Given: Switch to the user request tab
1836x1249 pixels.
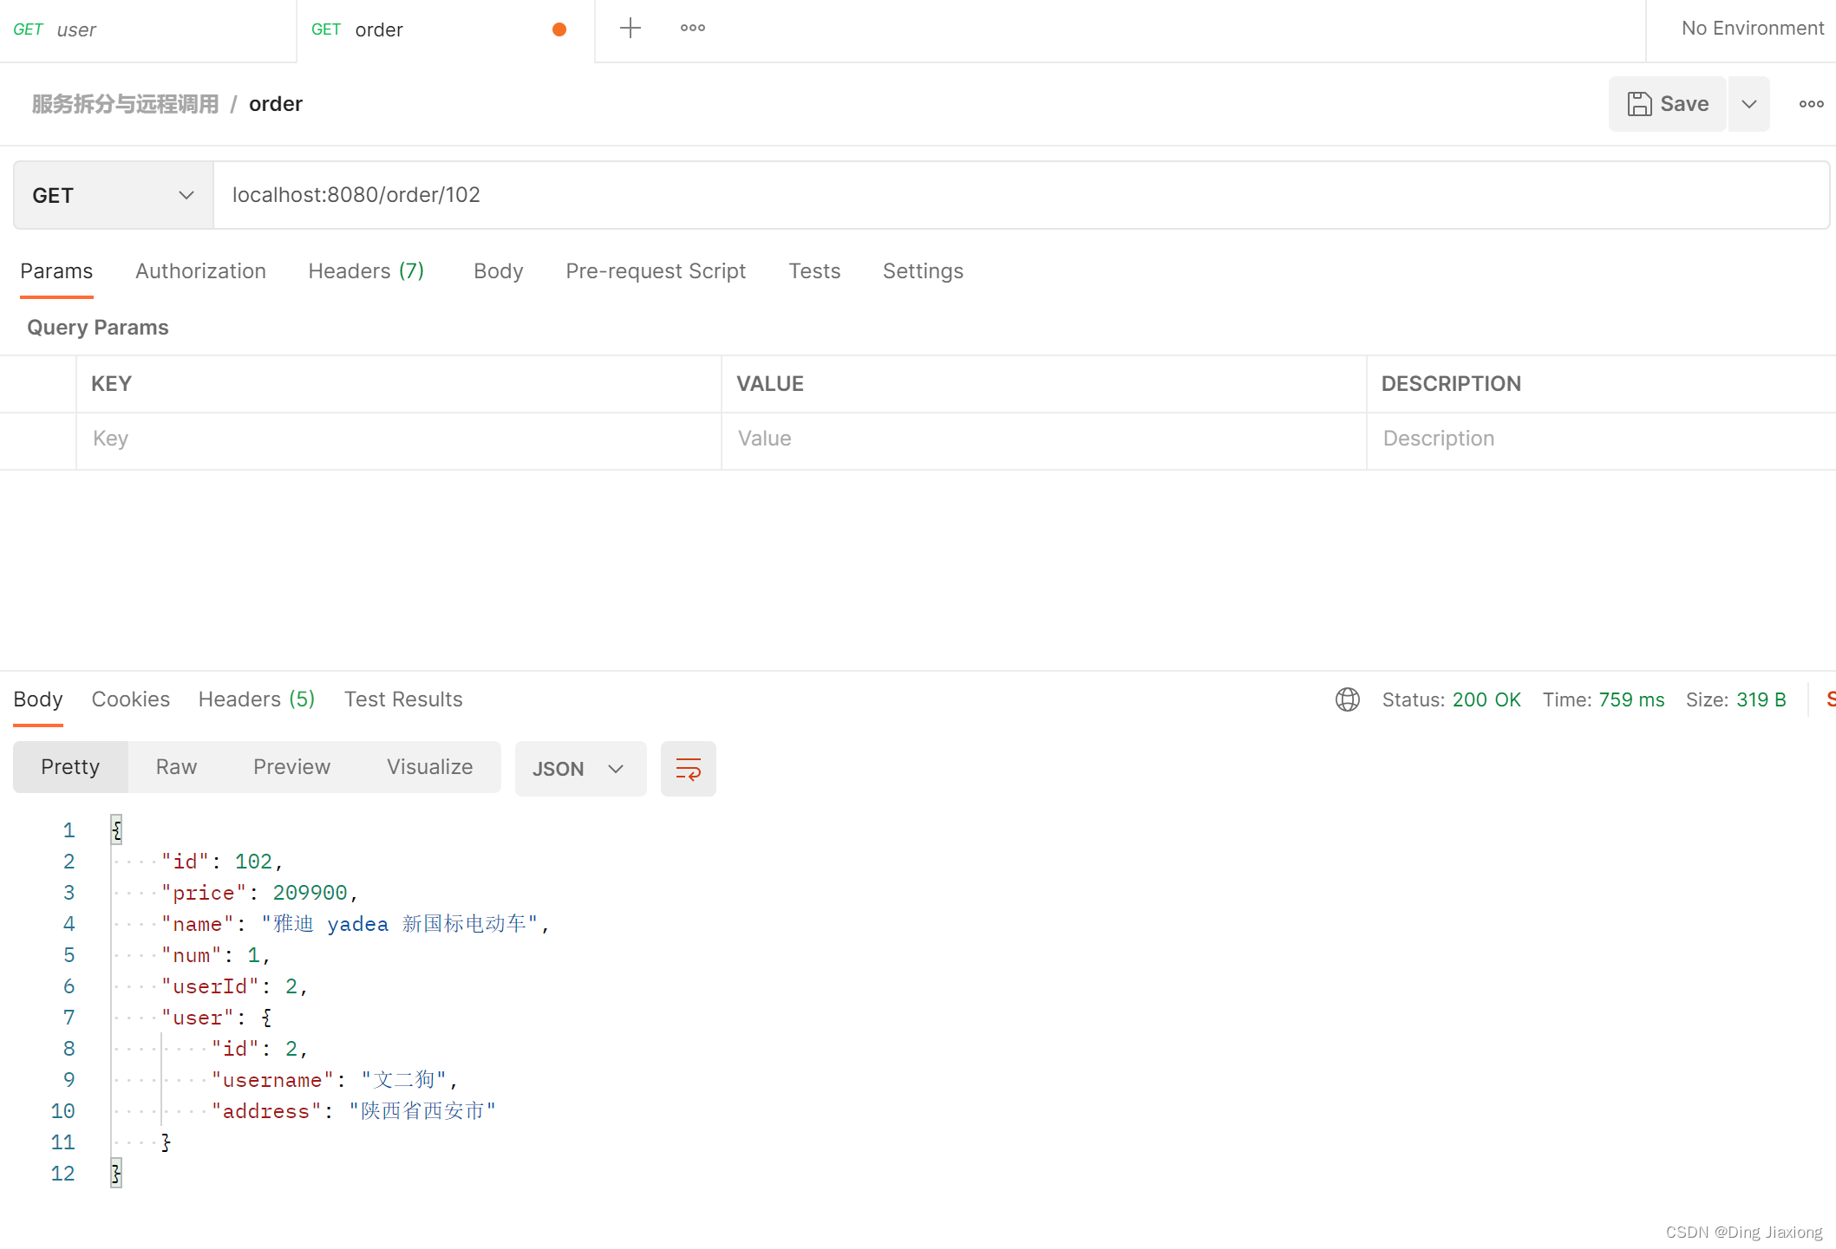Looking at the screenshot, I should point(147,30).
